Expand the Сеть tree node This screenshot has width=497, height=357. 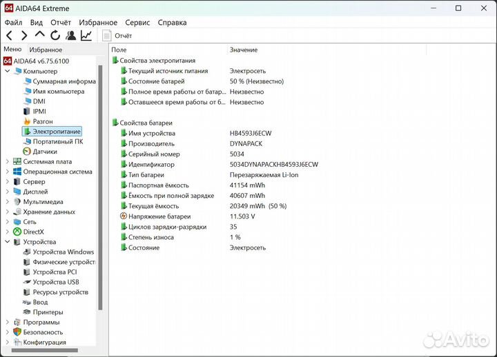[8, 222]
